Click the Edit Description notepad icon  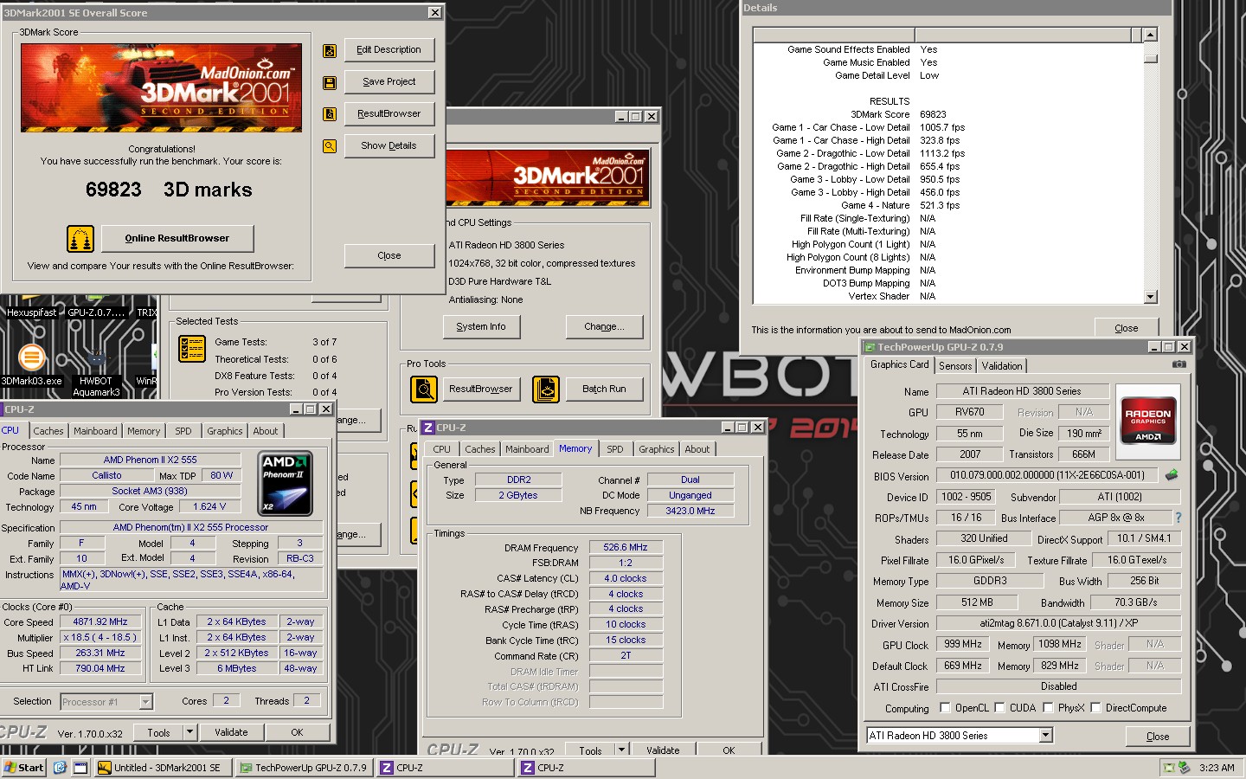pos(330,51)
